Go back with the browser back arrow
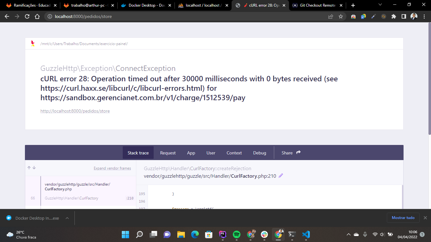 coord(7,16)
